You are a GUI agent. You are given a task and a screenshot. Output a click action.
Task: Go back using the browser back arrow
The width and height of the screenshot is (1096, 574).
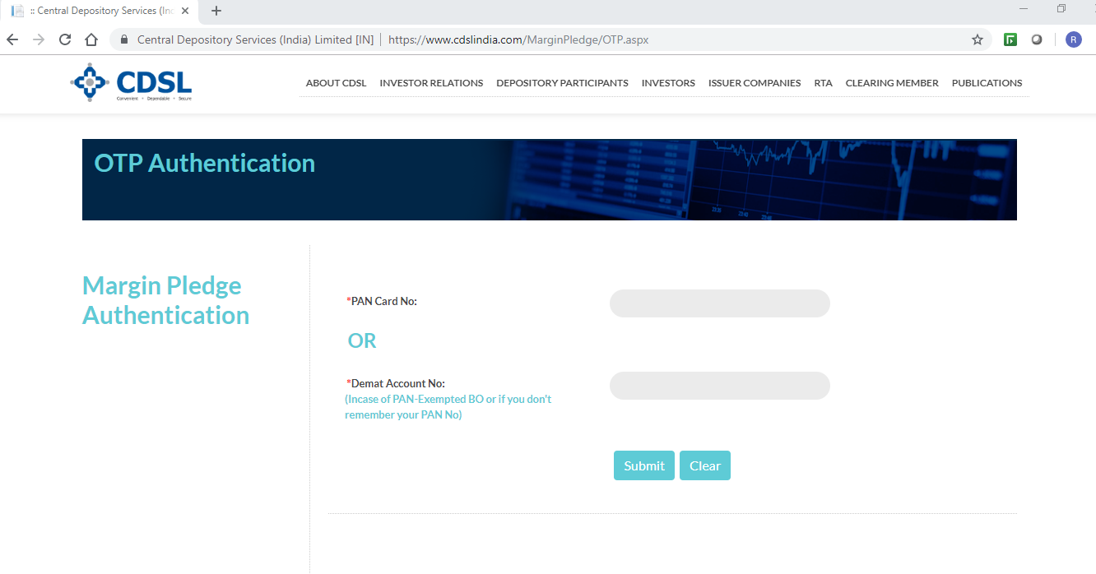[12, 39]
